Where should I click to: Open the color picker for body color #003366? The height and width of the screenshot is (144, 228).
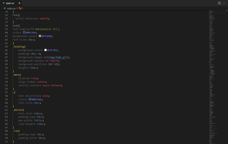(x=24, y=33)
